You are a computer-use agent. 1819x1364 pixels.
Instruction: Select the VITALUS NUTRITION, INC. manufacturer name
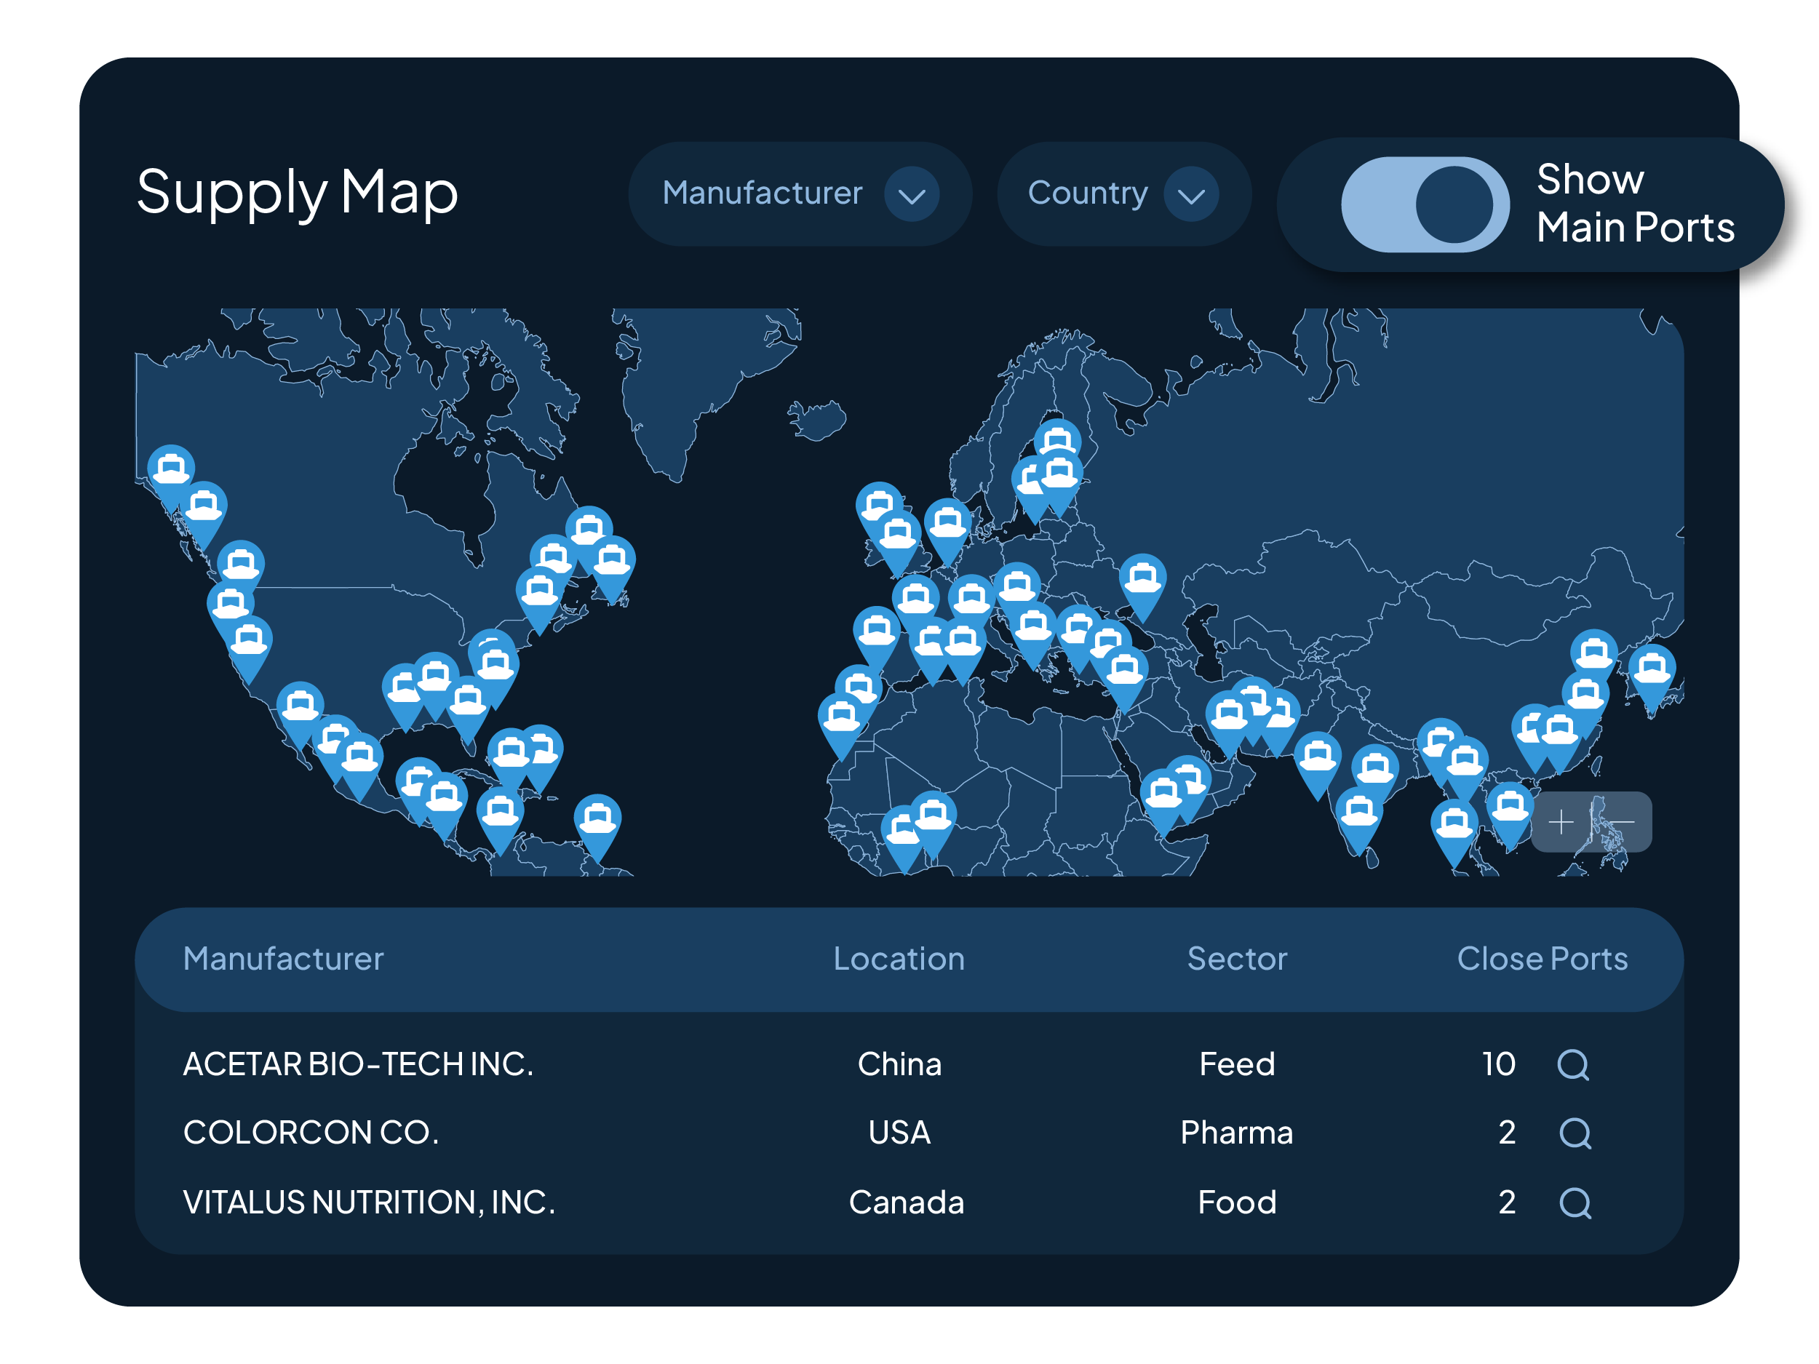369,1203
